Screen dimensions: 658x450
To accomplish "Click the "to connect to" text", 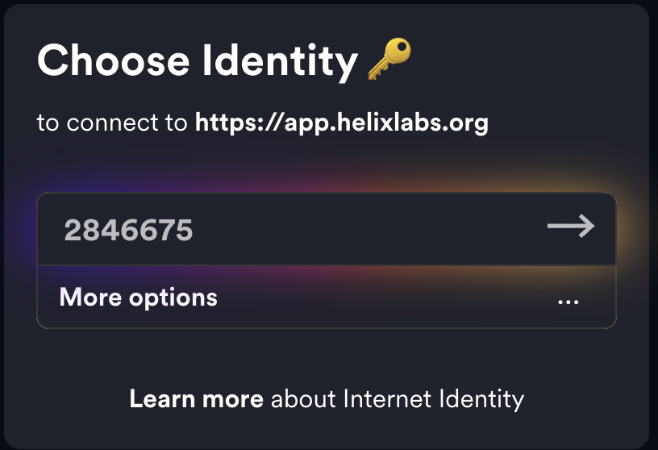I will [112, 123].
